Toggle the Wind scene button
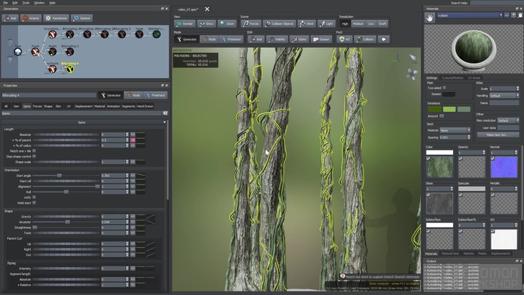This screenshot has height=295, width=524. (306, 24)
